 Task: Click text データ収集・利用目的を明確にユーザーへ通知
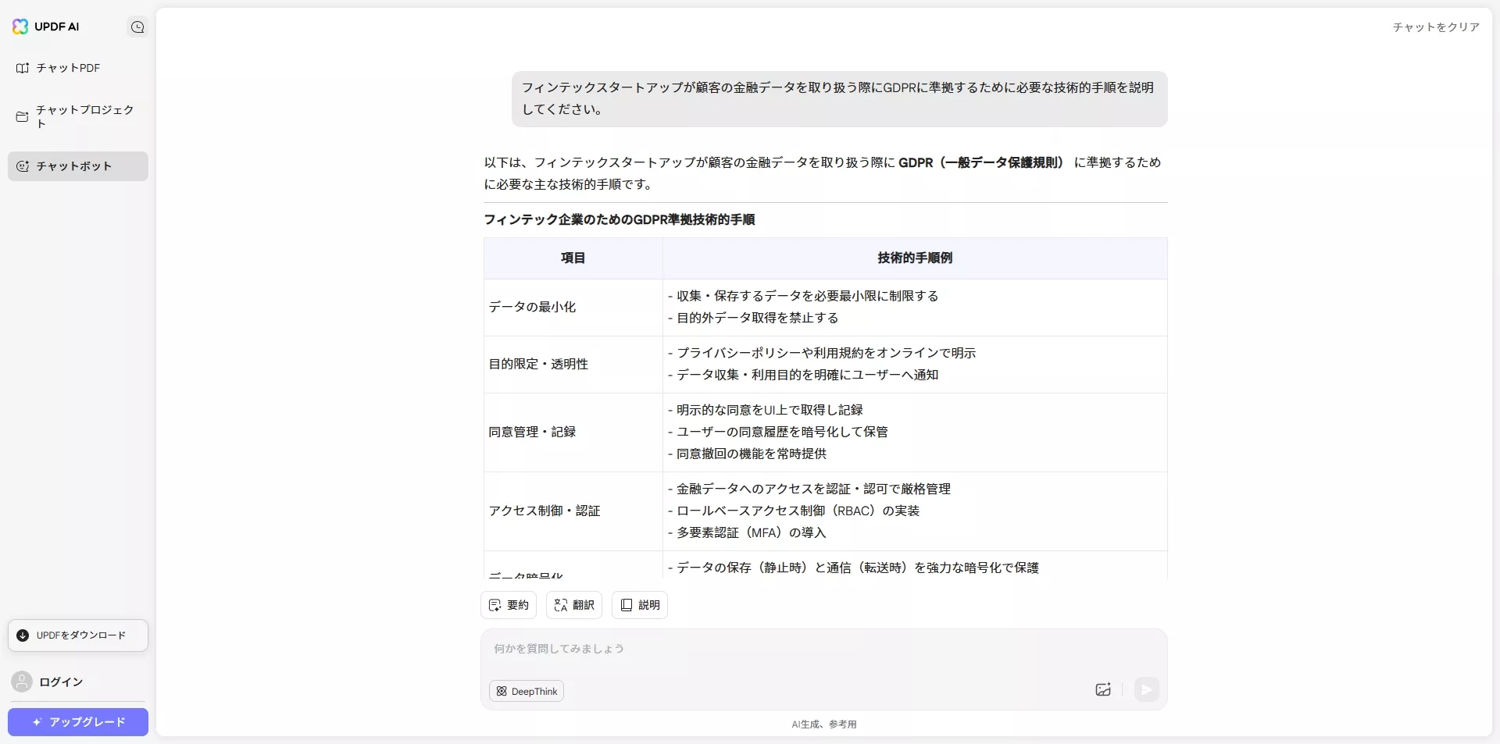[807, 376]
